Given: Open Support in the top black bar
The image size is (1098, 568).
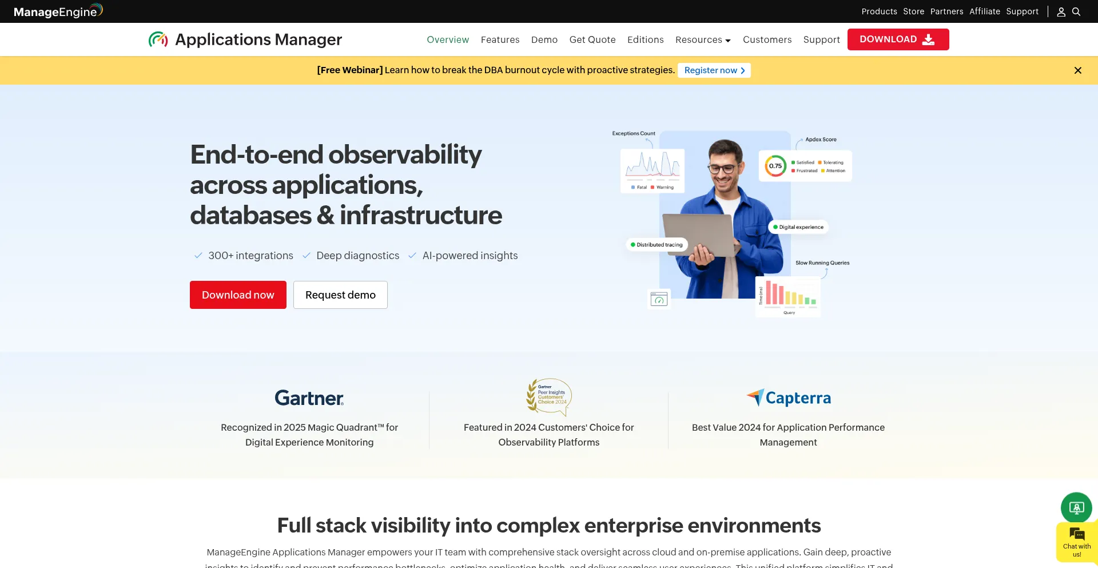Looking at the screenshot, I should coord(1023,11).
